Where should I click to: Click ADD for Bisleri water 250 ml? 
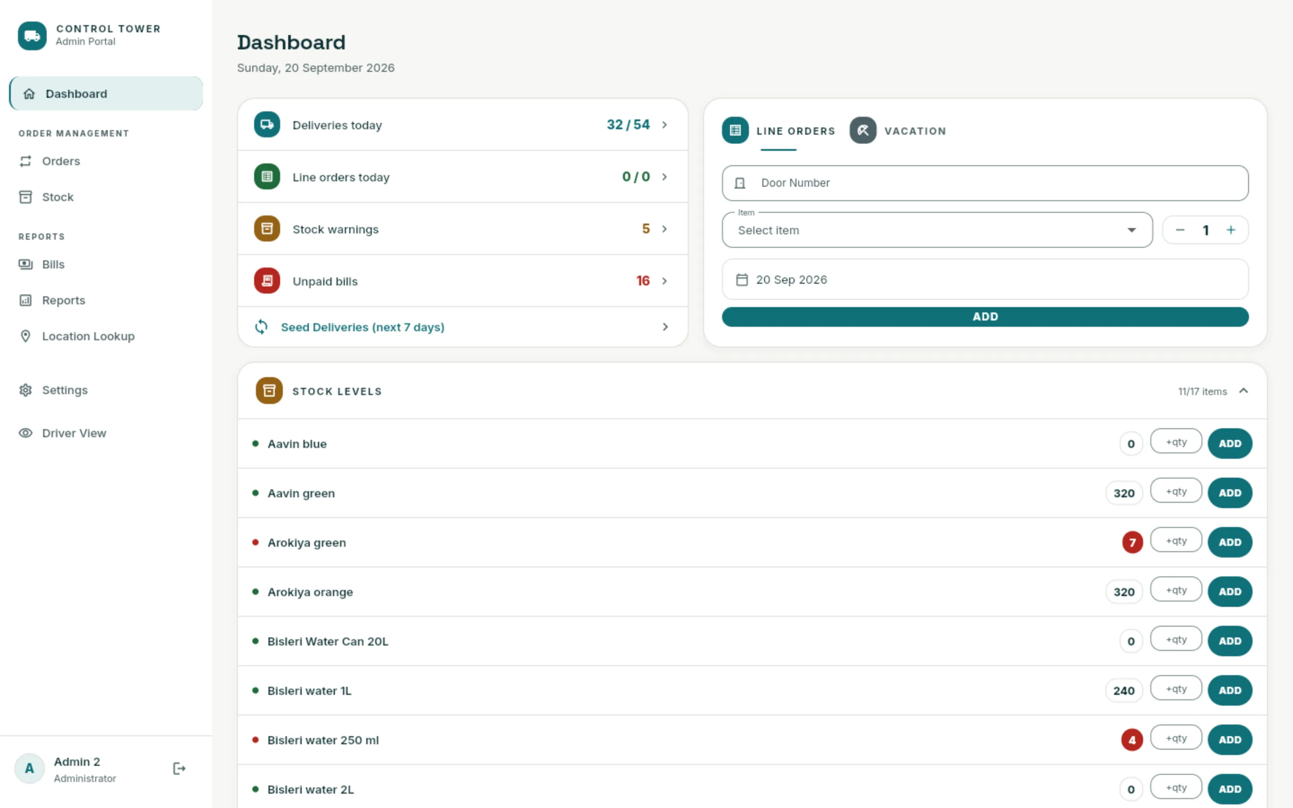click(1229, 740)
